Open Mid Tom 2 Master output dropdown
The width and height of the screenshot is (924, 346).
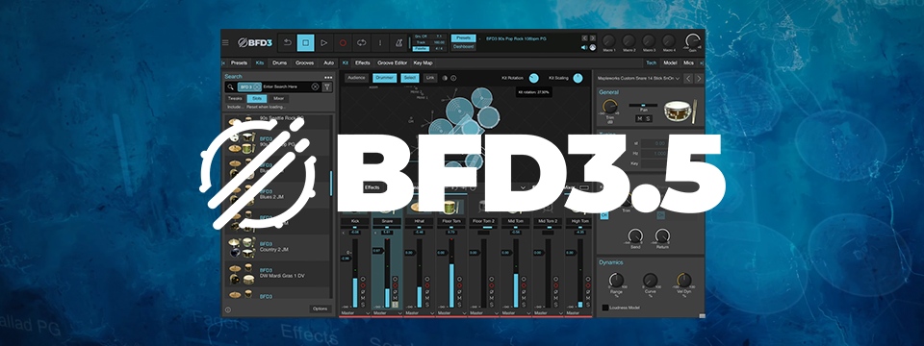pyautogui.click(x=548, y=313)
